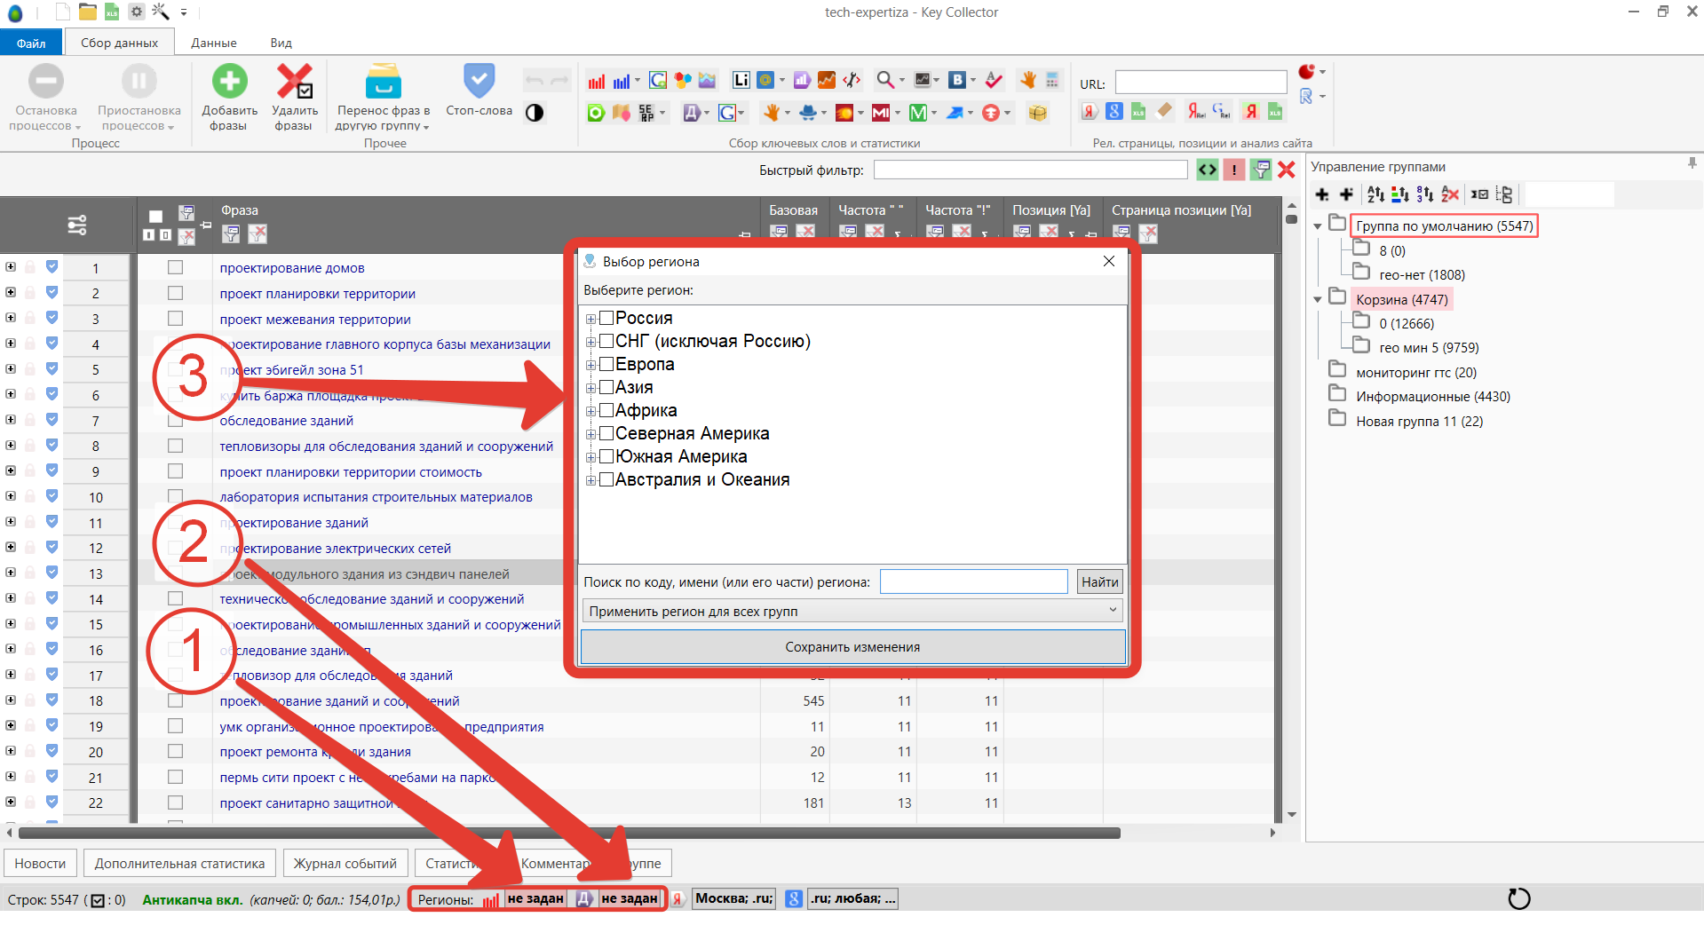Click the column settings sliders icon
The height and width of the screenshot is (925, 1704).
77,225
